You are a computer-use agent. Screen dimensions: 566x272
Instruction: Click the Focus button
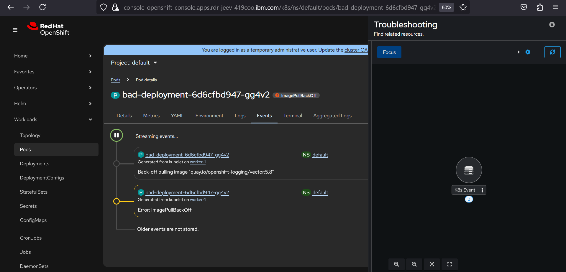pyautogui.click(x=389, y=52)
